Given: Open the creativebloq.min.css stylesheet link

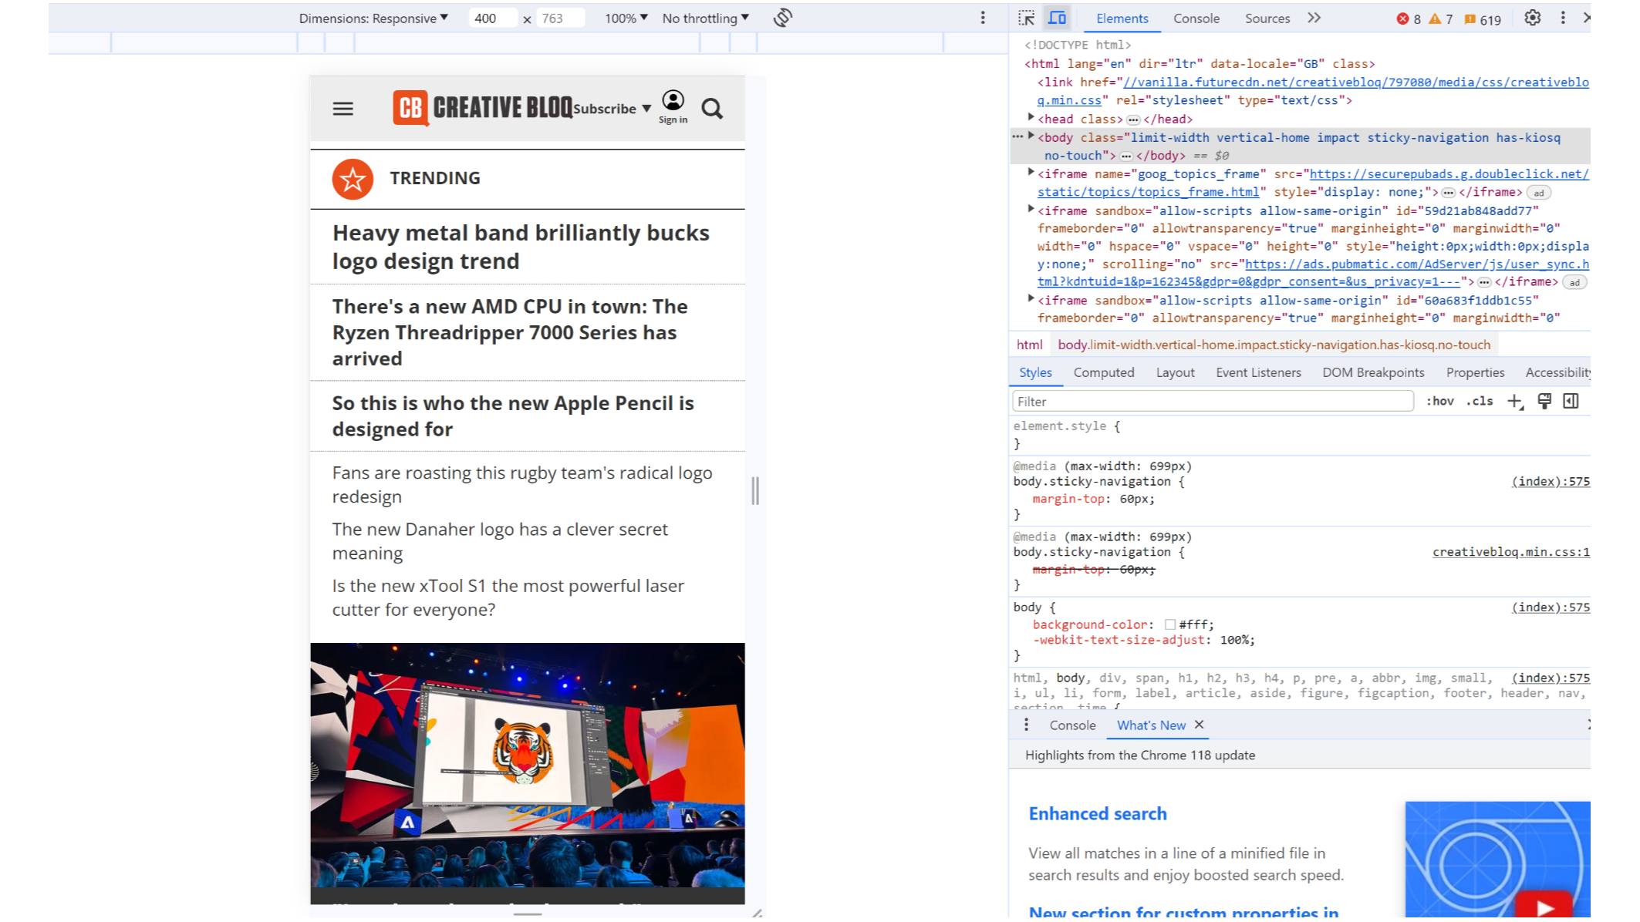Looking at the screenshot, I should coord(1510,551).
